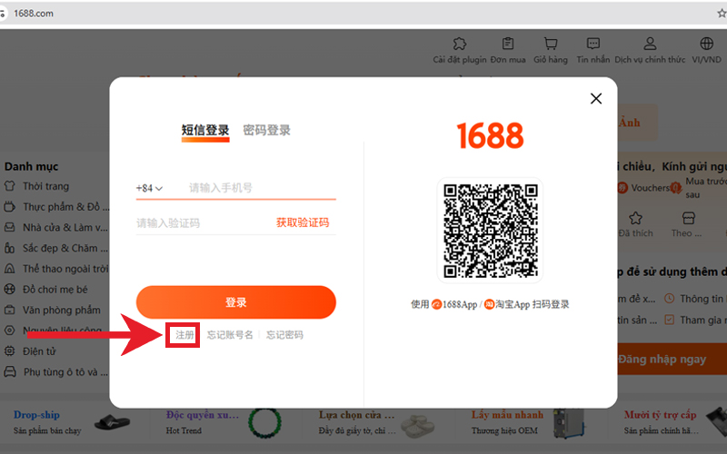Click the Cài đặt plugin puzzle icon
The width and height of the screenshot is (727, 454).
(x=460, y=44)
